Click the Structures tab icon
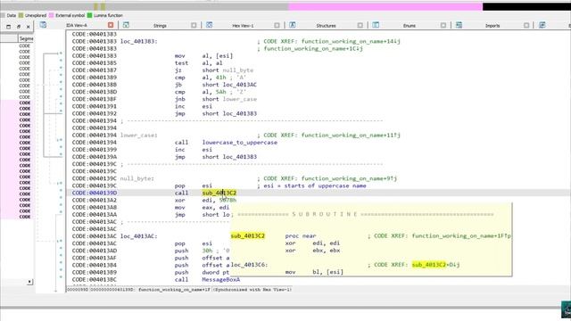Image resolution: width=571 pixels, height=321 pixels. [292, 25]
